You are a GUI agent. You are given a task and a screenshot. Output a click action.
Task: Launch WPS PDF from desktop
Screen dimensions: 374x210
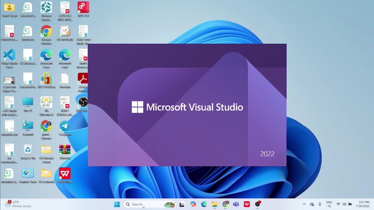[x=83, y=10]
